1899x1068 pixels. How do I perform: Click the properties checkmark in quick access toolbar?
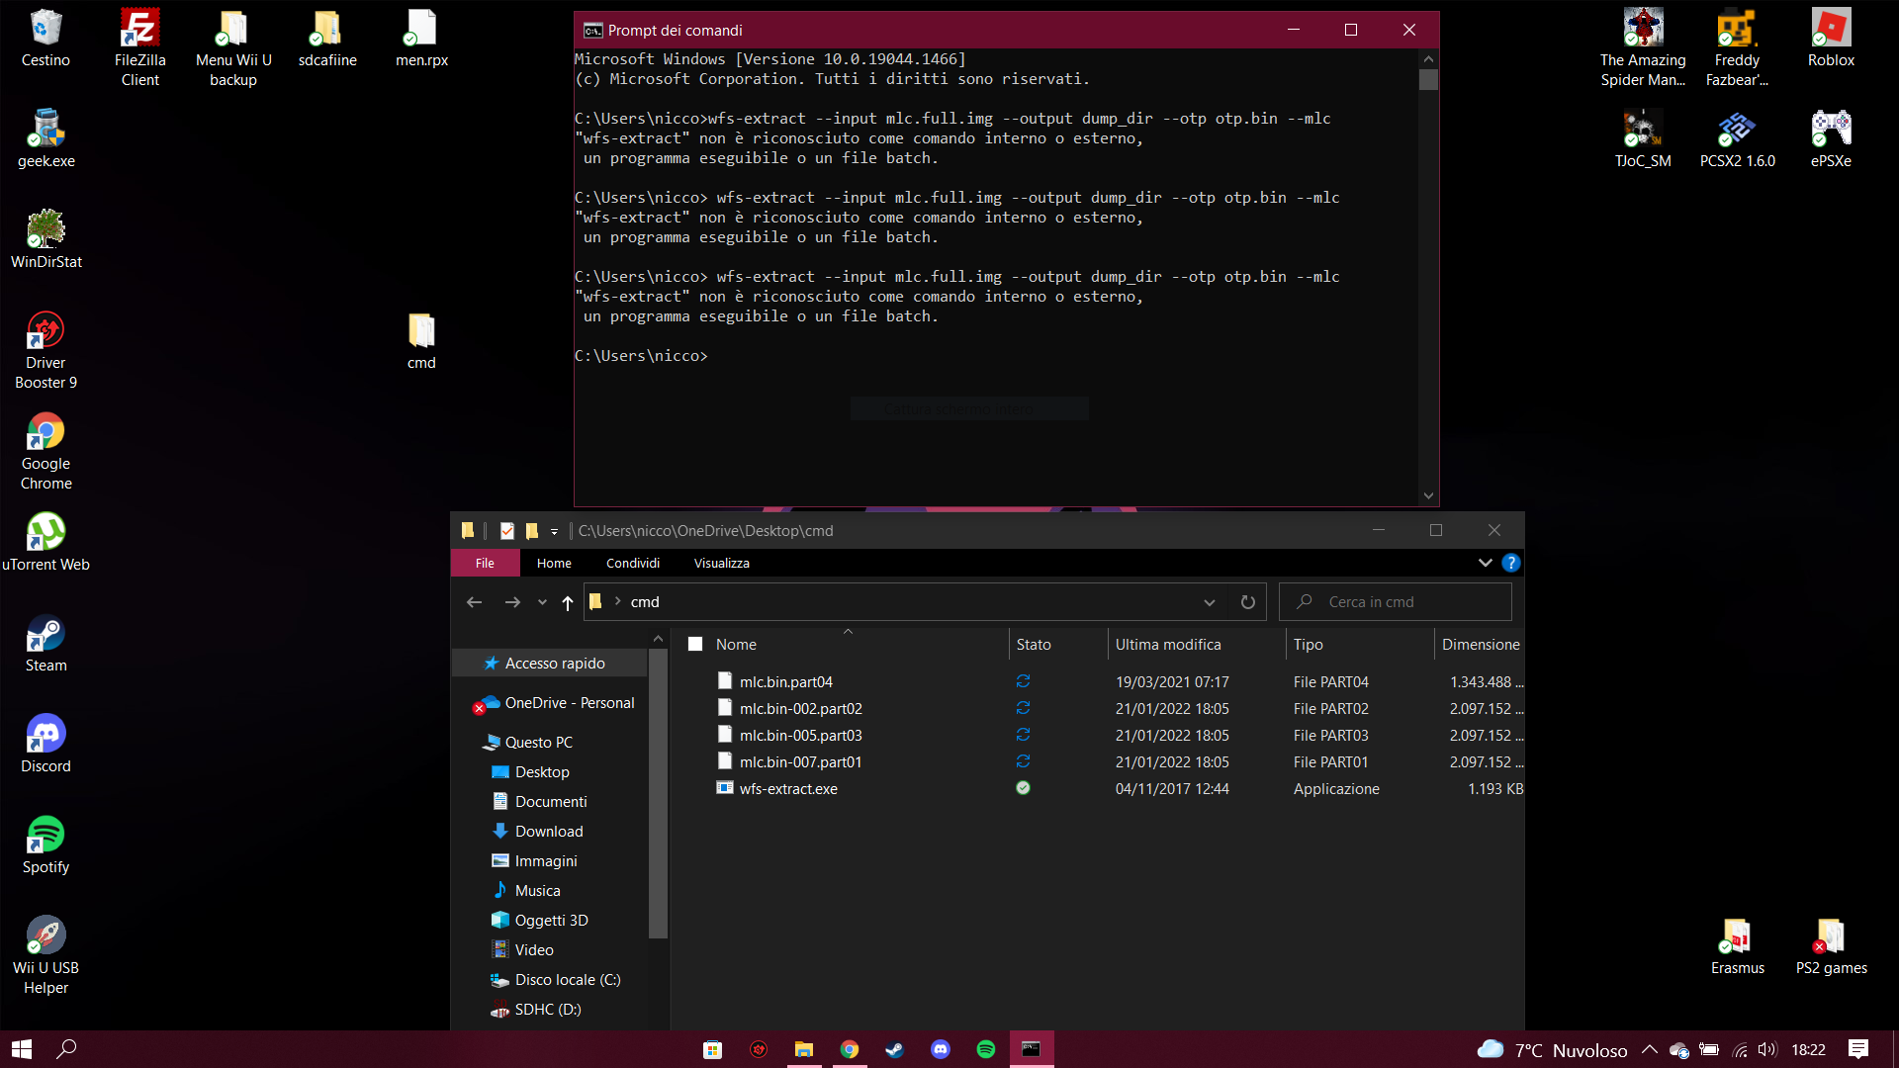(507, 531)
